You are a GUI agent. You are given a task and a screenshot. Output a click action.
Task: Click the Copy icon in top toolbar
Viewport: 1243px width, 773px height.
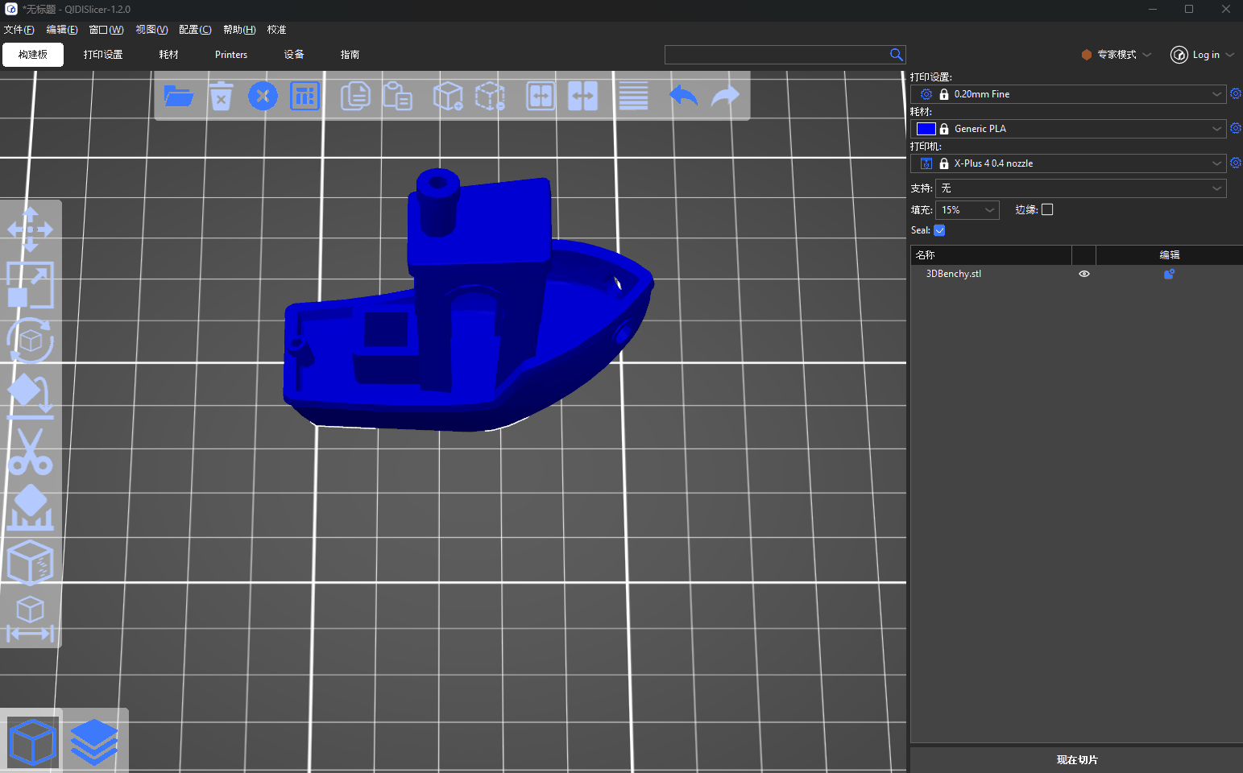point(355,97)
